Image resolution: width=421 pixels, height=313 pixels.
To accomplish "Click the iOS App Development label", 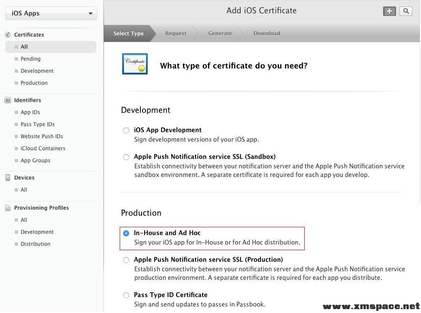I will (x=168, y=130).
